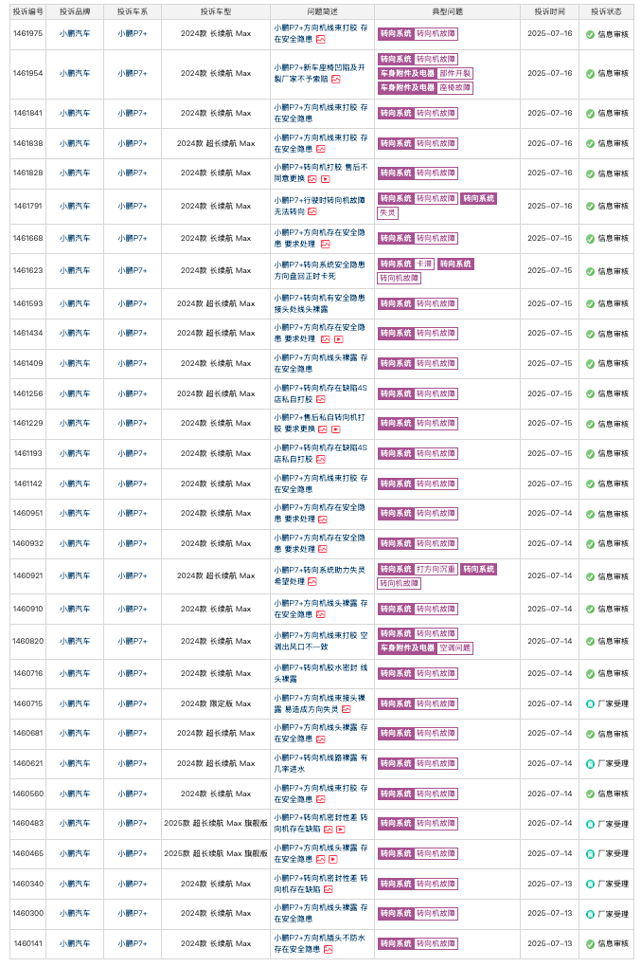
Task: Click 厂家受理 status icon for row 1460715
Action: [590, 703]
